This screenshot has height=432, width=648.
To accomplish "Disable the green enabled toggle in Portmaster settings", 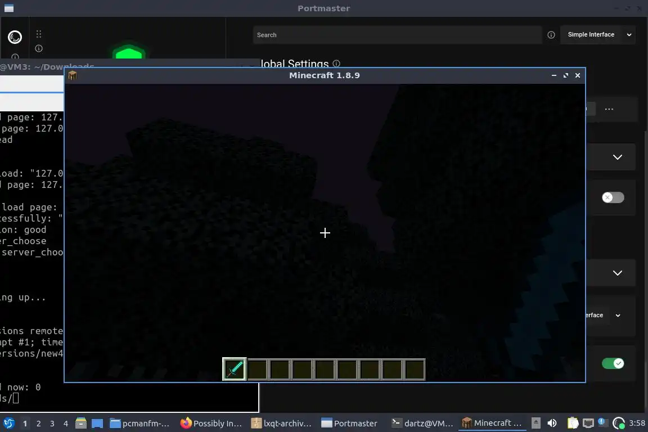I will coord(613,363).
